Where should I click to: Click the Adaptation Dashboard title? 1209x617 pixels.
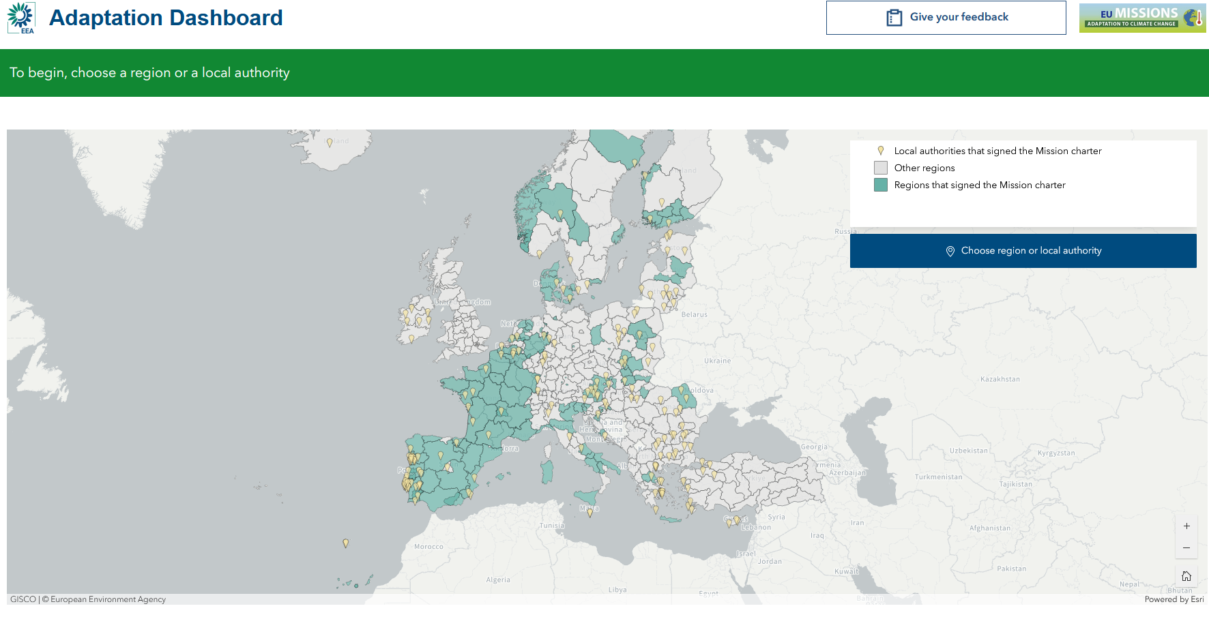(166, 18)
